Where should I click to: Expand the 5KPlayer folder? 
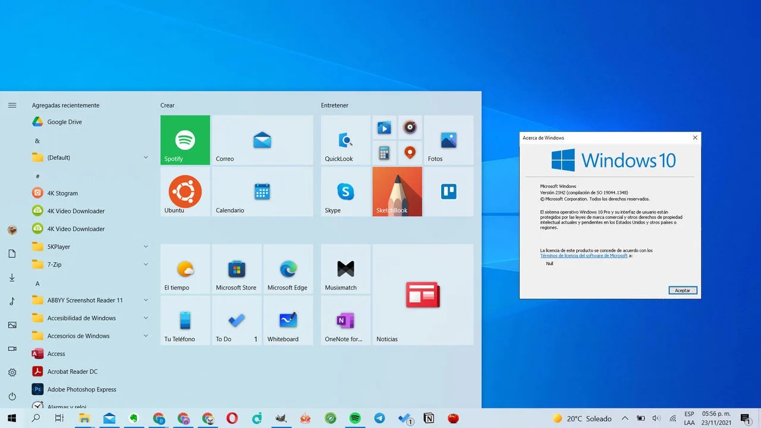pos(90,247)
